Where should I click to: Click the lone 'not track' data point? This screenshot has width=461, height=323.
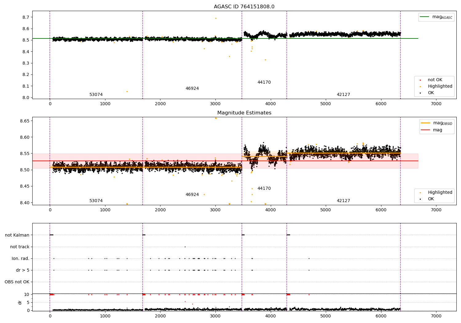[x=185, y=247]
